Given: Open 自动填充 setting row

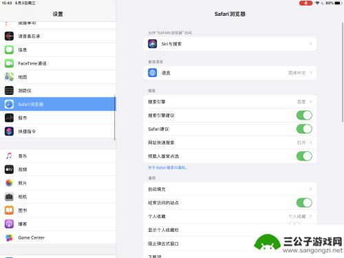Looking at the screenshot, I should pos(230,189).
